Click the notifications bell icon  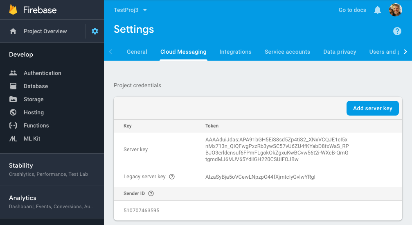(378, 10)
